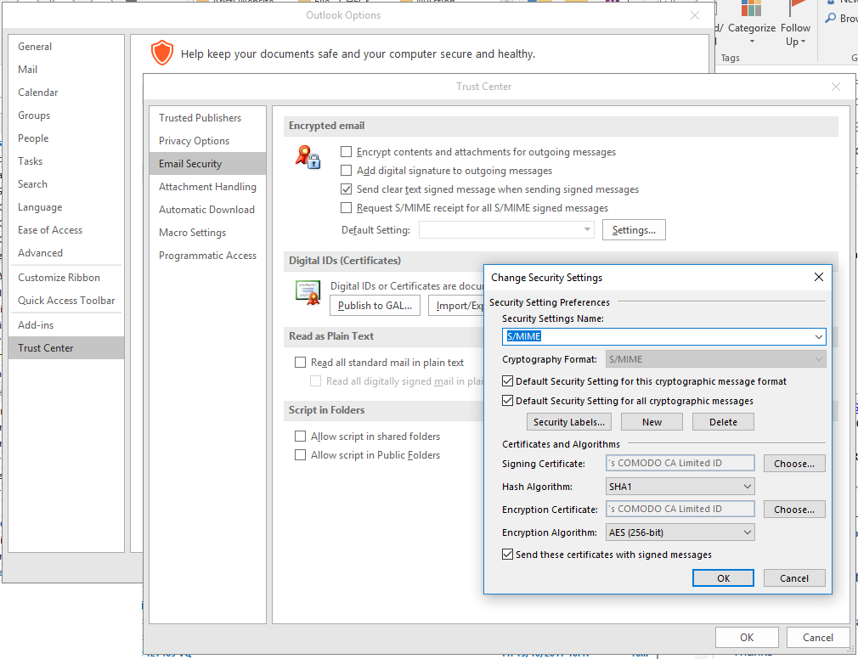Viewport: 858px width, 659px height.
Task: Enable Allow script in Public Folders
Action: (300, 454)
